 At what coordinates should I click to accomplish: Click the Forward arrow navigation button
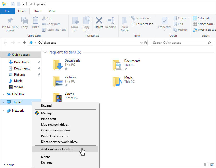coord(13,43)
